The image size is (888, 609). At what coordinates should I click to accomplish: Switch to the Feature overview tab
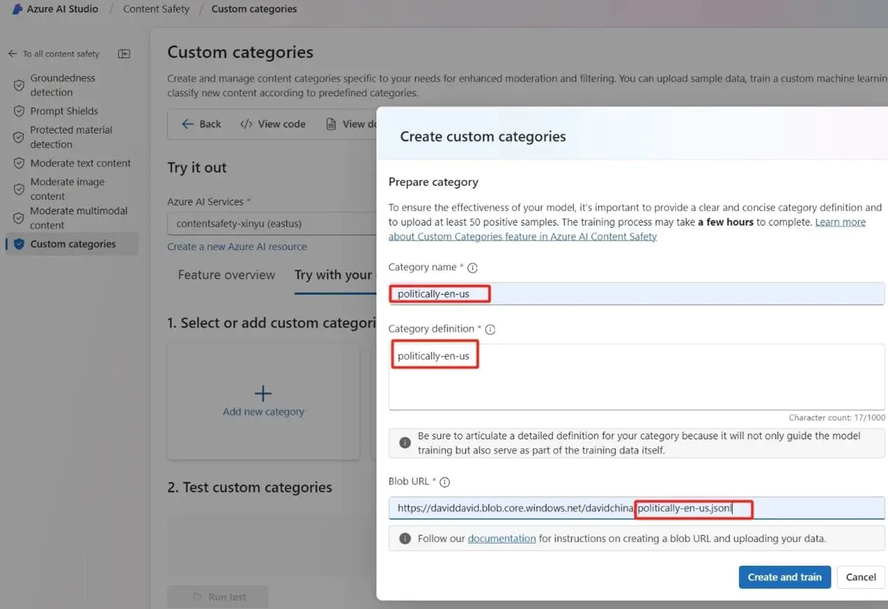(226, 275)
